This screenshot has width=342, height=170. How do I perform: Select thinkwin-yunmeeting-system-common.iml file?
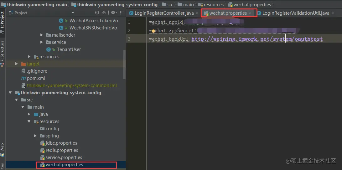[x=72, y=85]
